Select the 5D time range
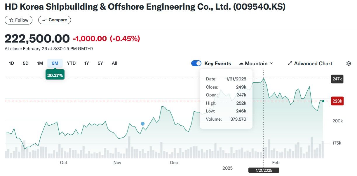This screenshot has height=176, width=357. coord(26,63)
